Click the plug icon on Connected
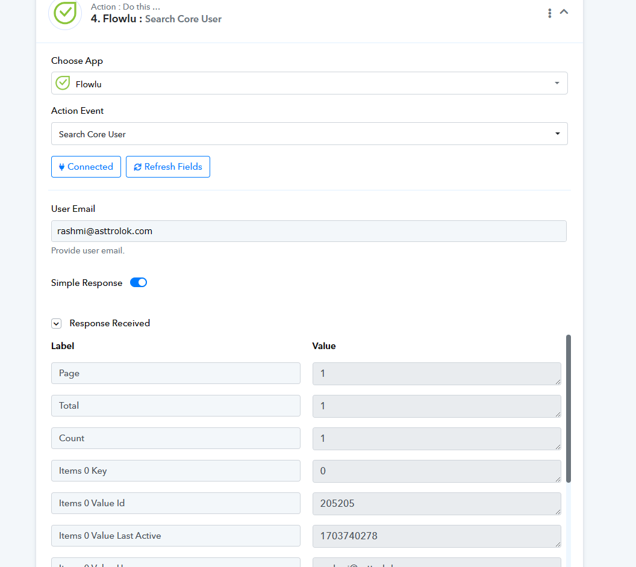636x567 pixels. (x=61, y=167)
